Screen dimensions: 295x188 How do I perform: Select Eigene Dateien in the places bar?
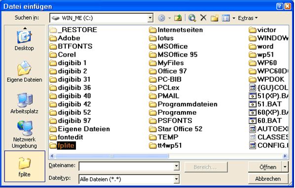pos(25,72)
